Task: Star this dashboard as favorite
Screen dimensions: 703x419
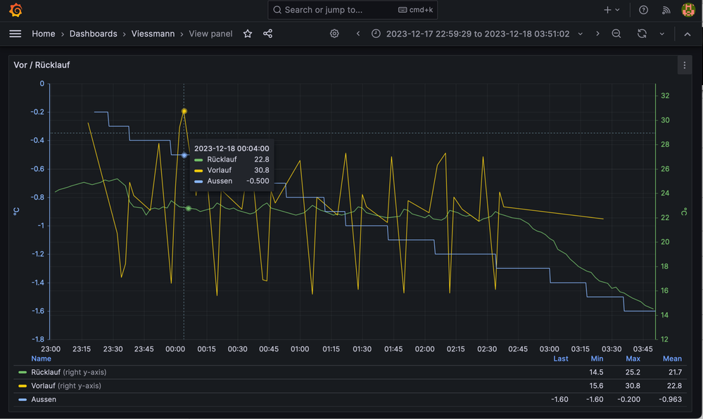Action: [x=248, y=34]
